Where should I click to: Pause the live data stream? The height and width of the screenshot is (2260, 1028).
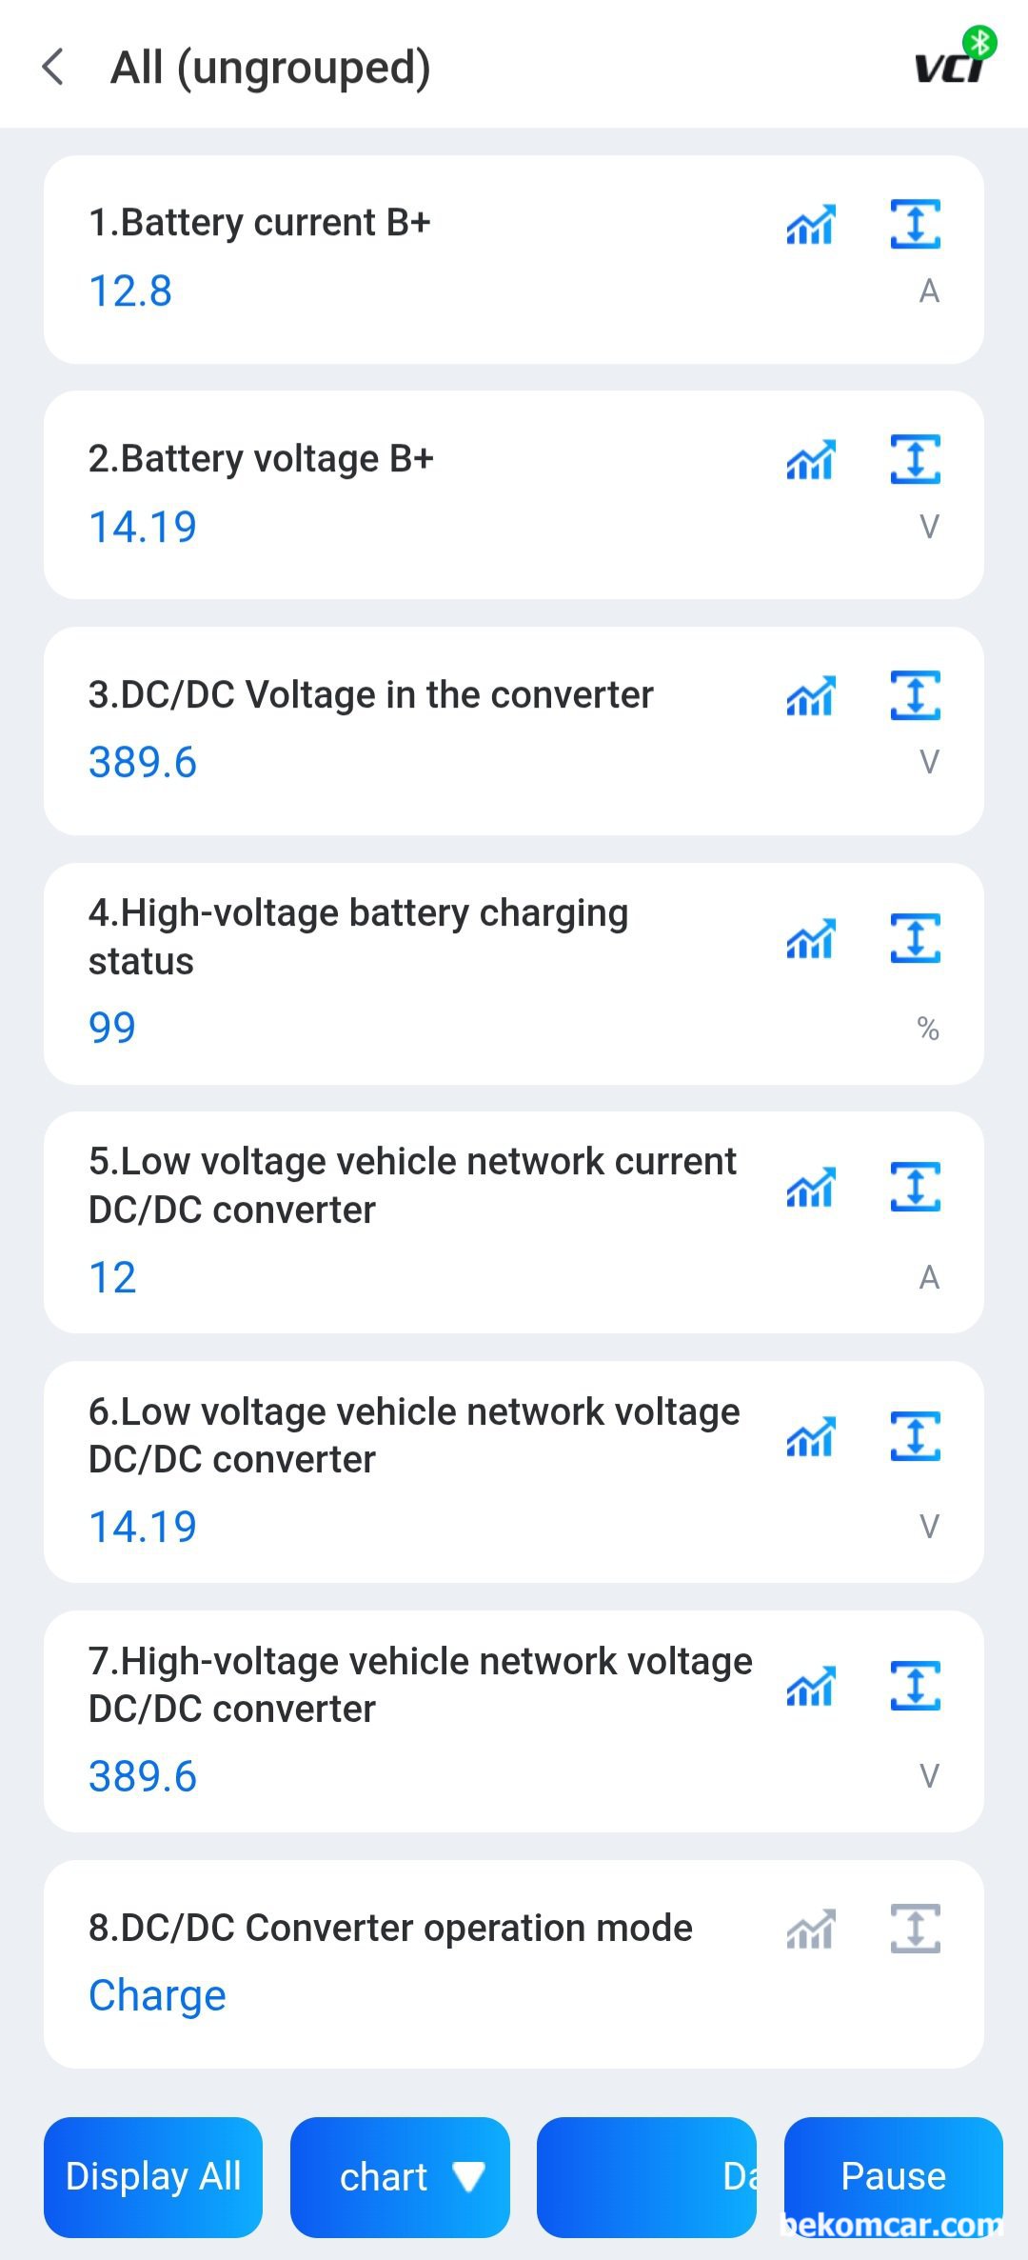coord(893,2177)
